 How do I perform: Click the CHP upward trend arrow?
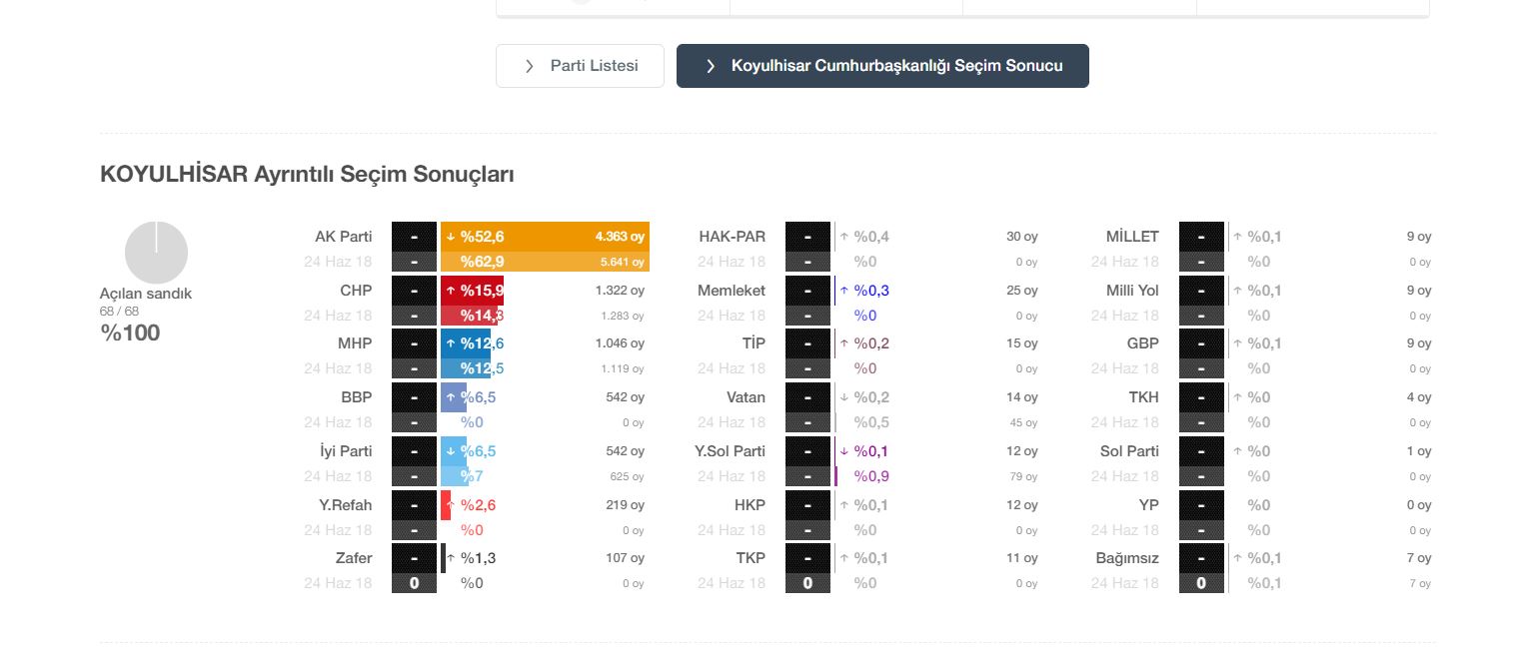[451, 291]
